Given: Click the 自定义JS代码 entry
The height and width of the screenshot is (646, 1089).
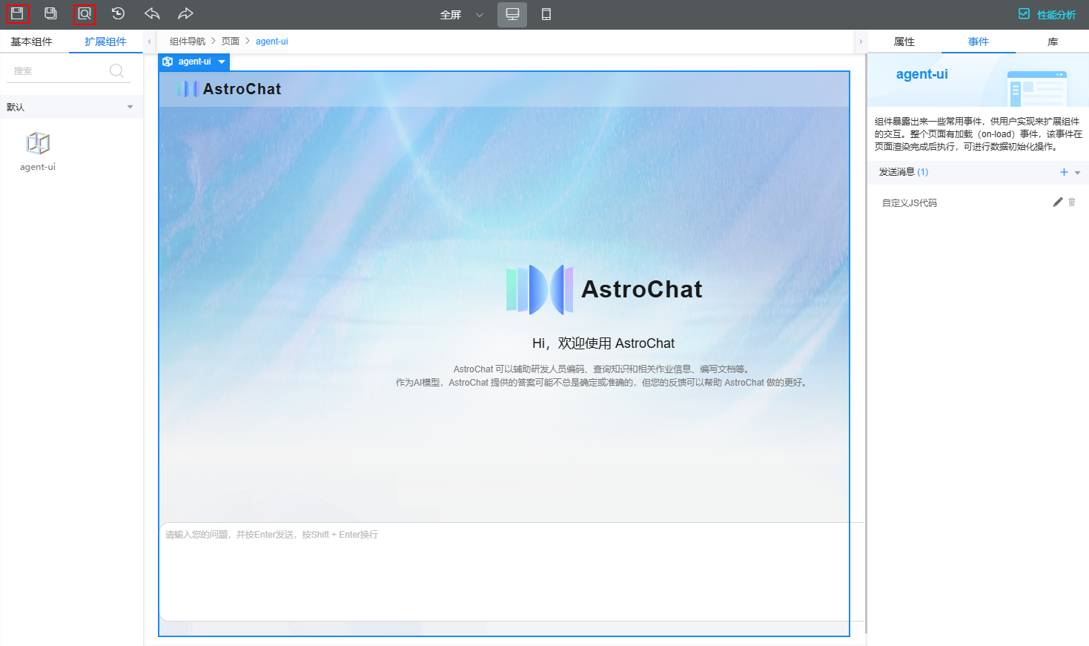Looking at the screenshot, I should coord(910,202).
